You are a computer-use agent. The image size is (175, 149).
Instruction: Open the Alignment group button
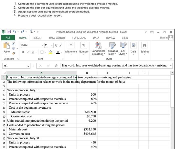[71, 48]
